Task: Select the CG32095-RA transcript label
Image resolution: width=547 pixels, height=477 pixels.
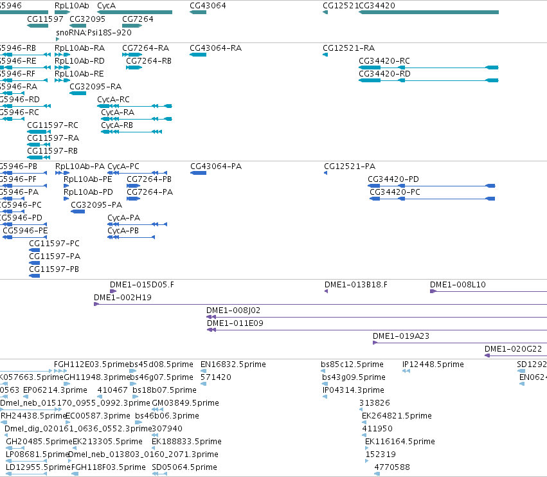Action: pyautogui.click(x=96, y=87)
